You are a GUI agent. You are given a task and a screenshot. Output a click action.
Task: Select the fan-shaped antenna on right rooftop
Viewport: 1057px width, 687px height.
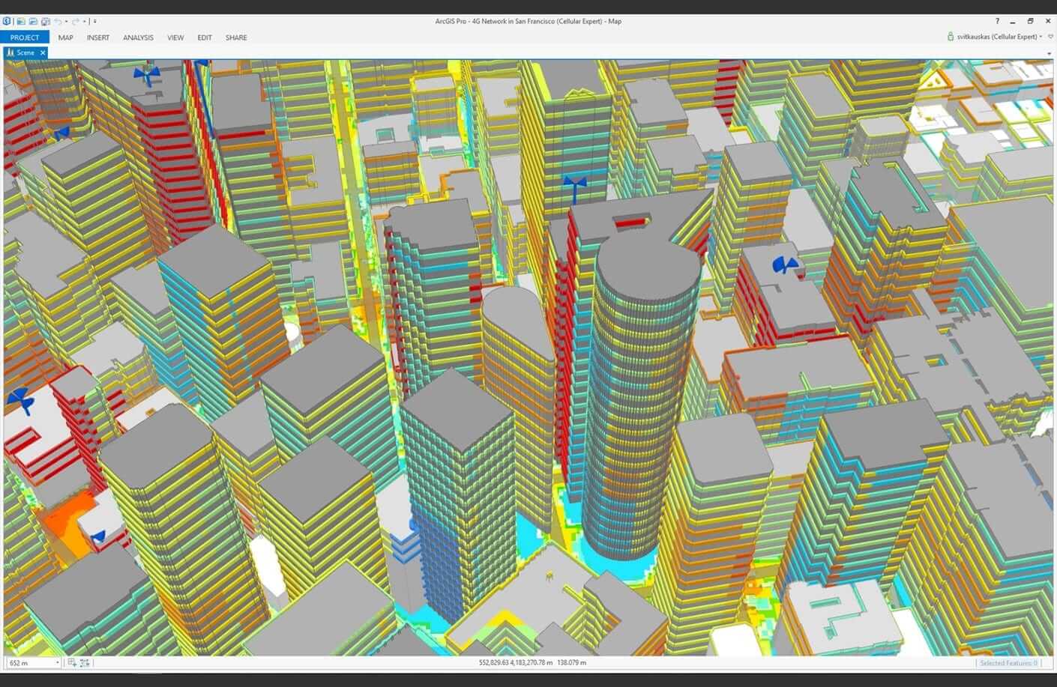[785, 264]
